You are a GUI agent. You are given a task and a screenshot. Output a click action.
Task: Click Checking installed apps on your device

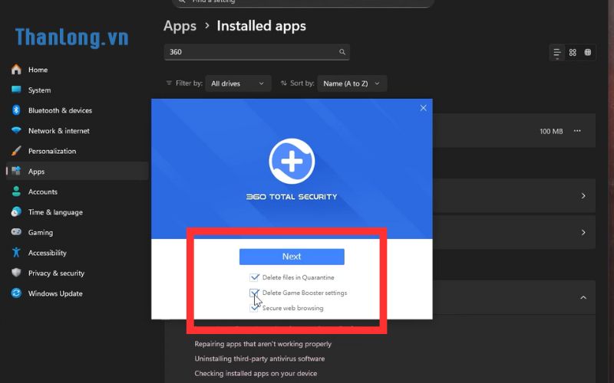pyautogui.click(x=256, y=373)
